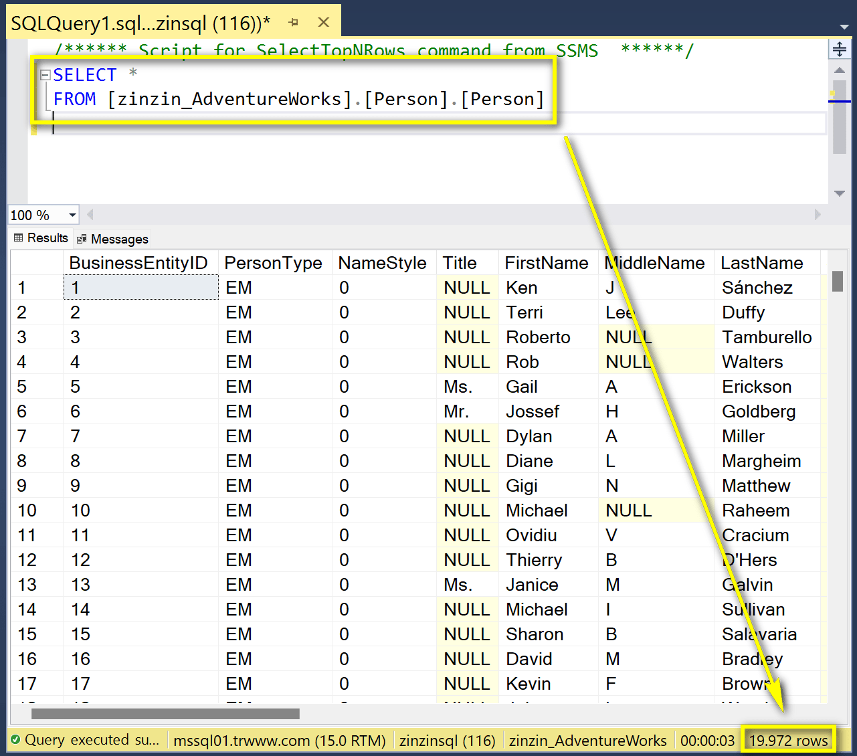The width and height of the screenshot is (857, 756).
Task: Click the LastName cell Tamburello
Action: click(x=767, y=337)
